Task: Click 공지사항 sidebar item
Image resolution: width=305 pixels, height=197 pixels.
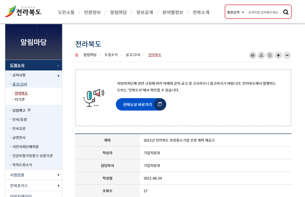Action: [18, 75]
